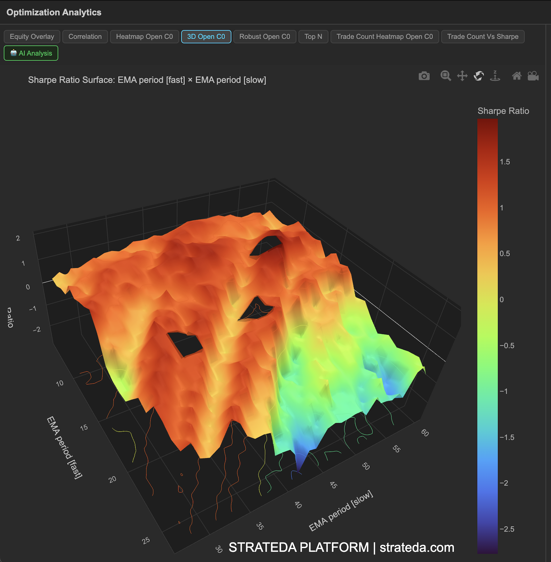Enable orbital rotation mode
551x562 pixels.
(479, 76)
